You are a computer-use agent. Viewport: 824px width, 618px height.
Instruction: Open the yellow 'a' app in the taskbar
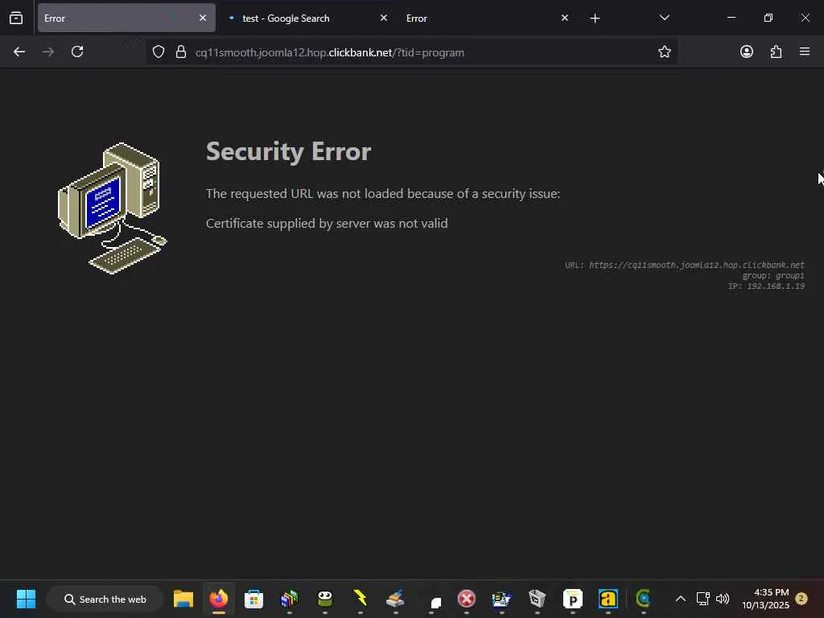(x=608, y=599)
